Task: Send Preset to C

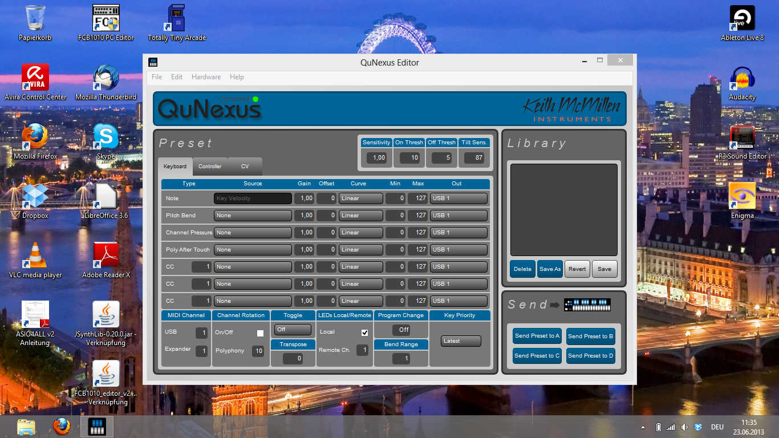Action: click(537, 356)
